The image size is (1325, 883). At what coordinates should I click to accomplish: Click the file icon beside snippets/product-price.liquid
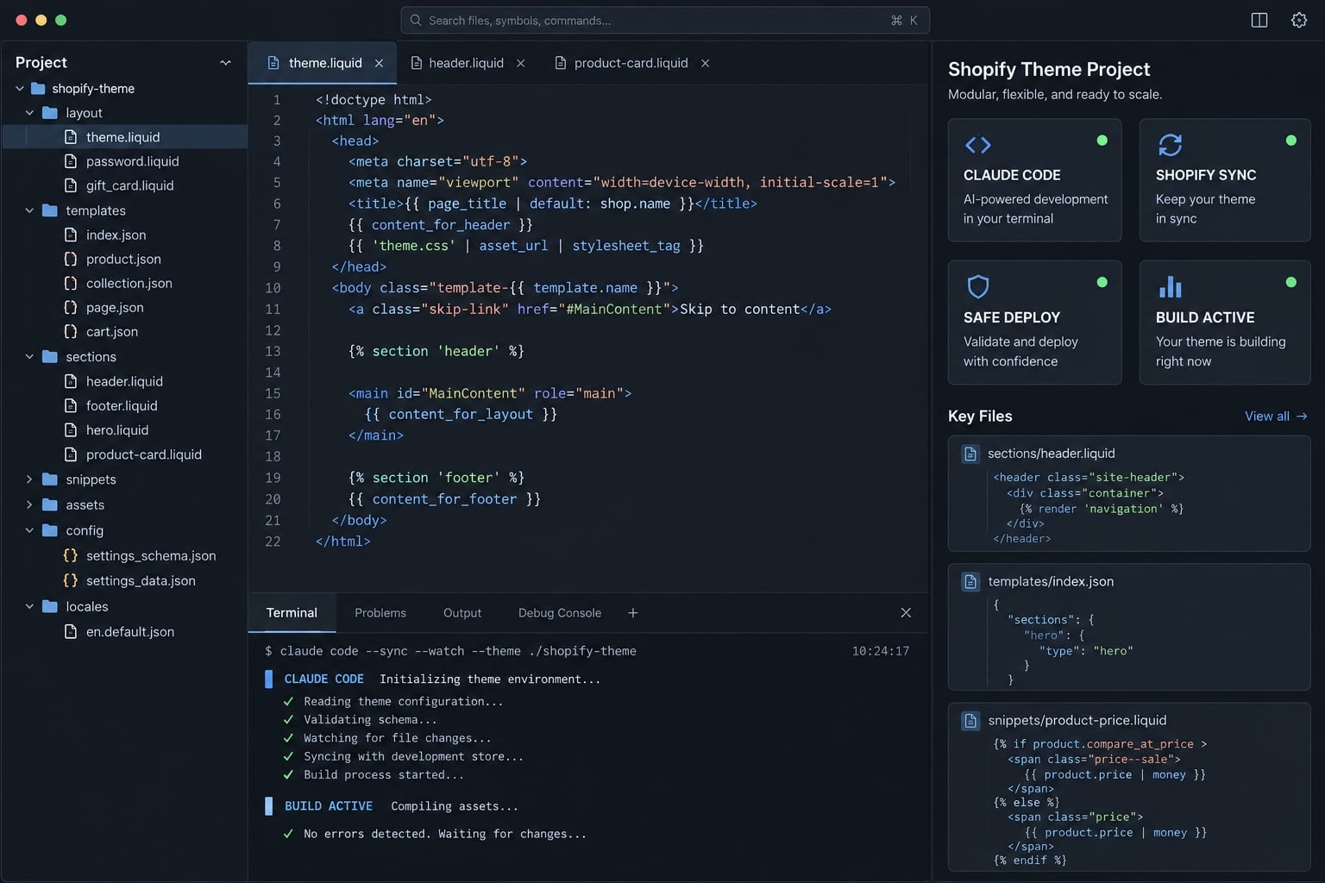click(970, 720)
